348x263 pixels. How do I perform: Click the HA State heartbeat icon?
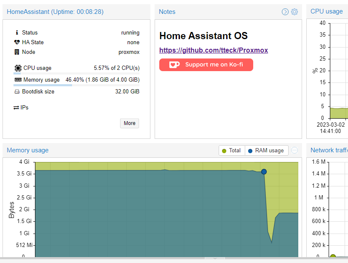17,42
